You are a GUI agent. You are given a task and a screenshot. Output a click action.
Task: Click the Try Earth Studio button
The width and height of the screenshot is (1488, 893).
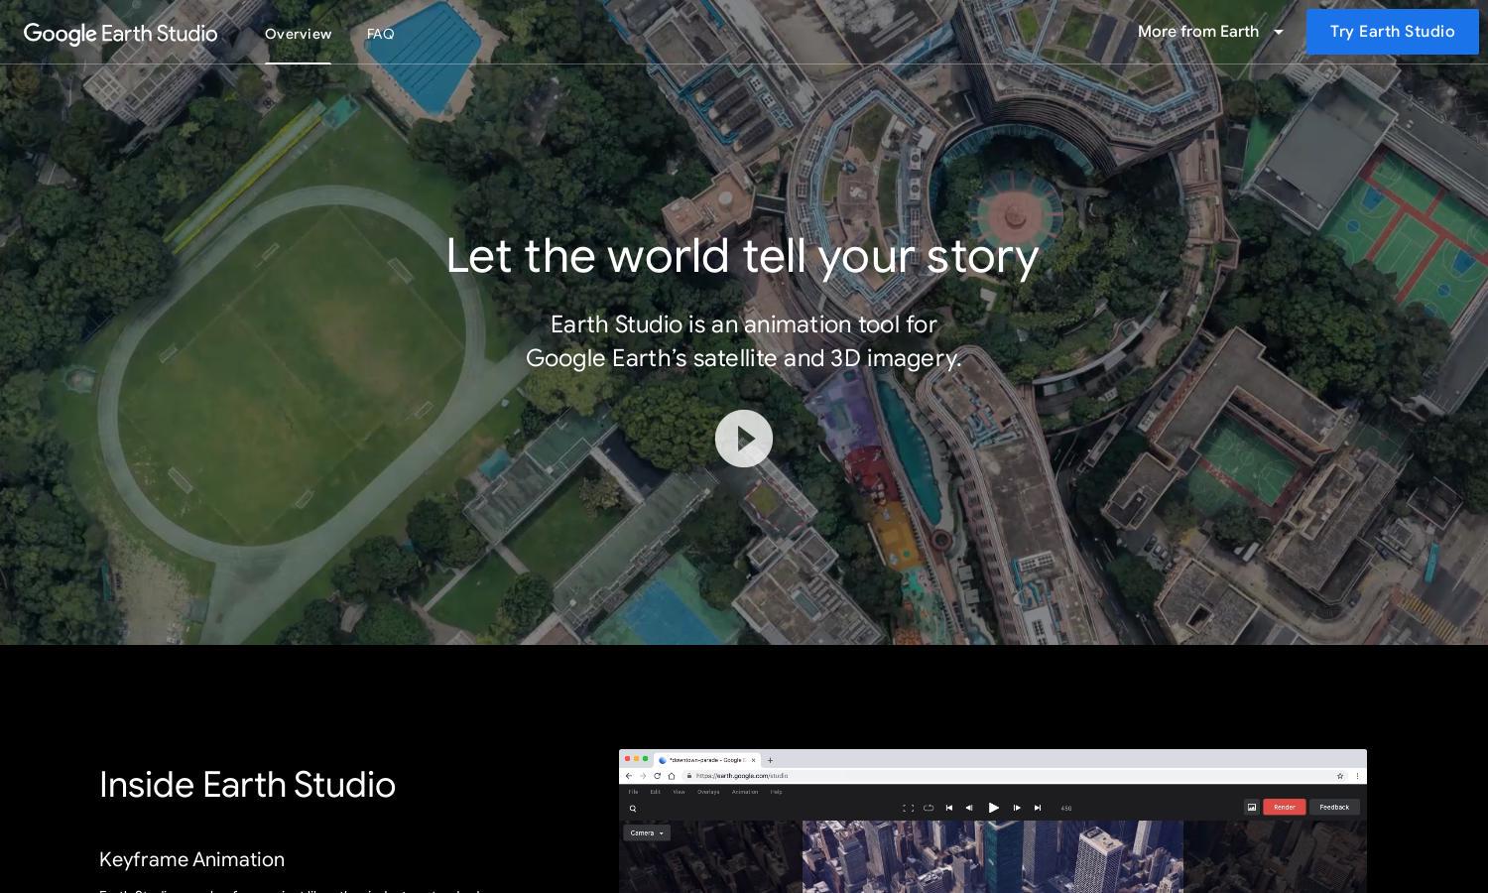1393,32
